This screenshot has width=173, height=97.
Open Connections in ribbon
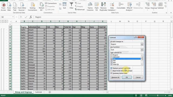[x=51, y=3]
